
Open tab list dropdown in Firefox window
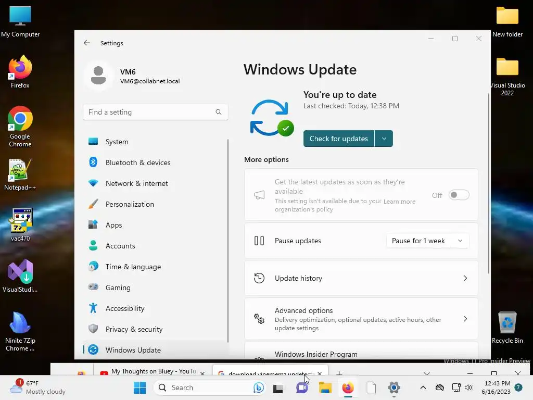[427, 373]
